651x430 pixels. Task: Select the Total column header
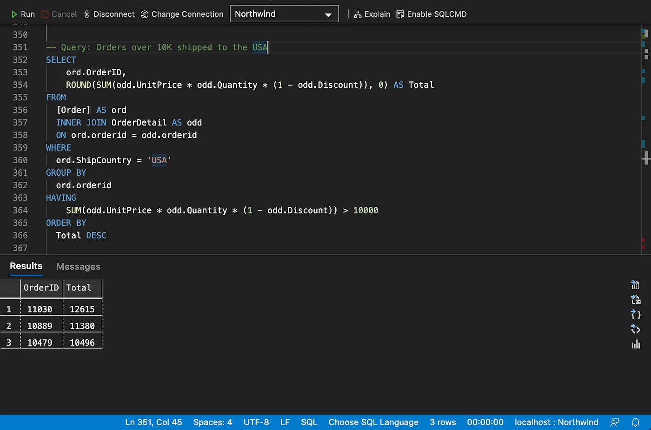(x=82, y=288)
